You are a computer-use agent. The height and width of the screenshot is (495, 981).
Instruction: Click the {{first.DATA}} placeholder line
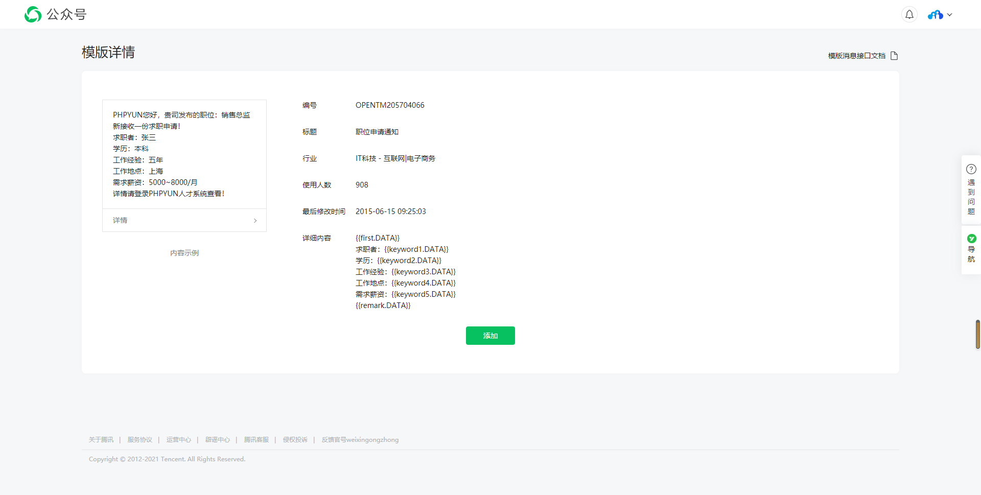click(x=378, y=238)
